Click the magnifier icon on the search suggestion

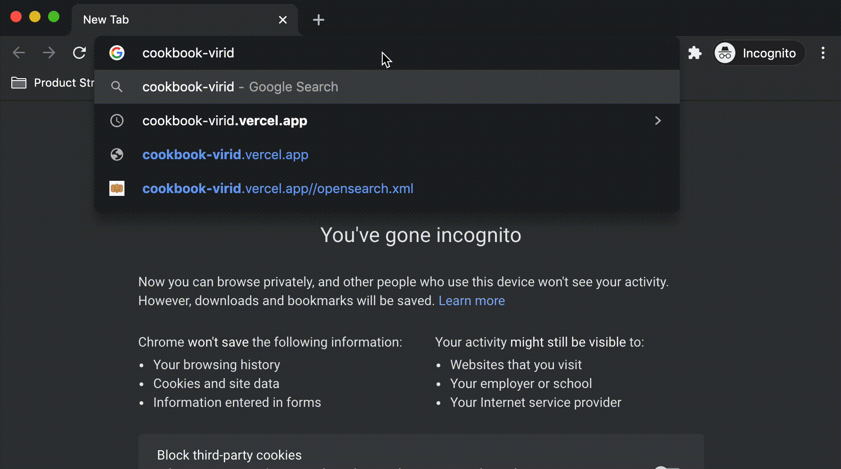click(117, 87)
